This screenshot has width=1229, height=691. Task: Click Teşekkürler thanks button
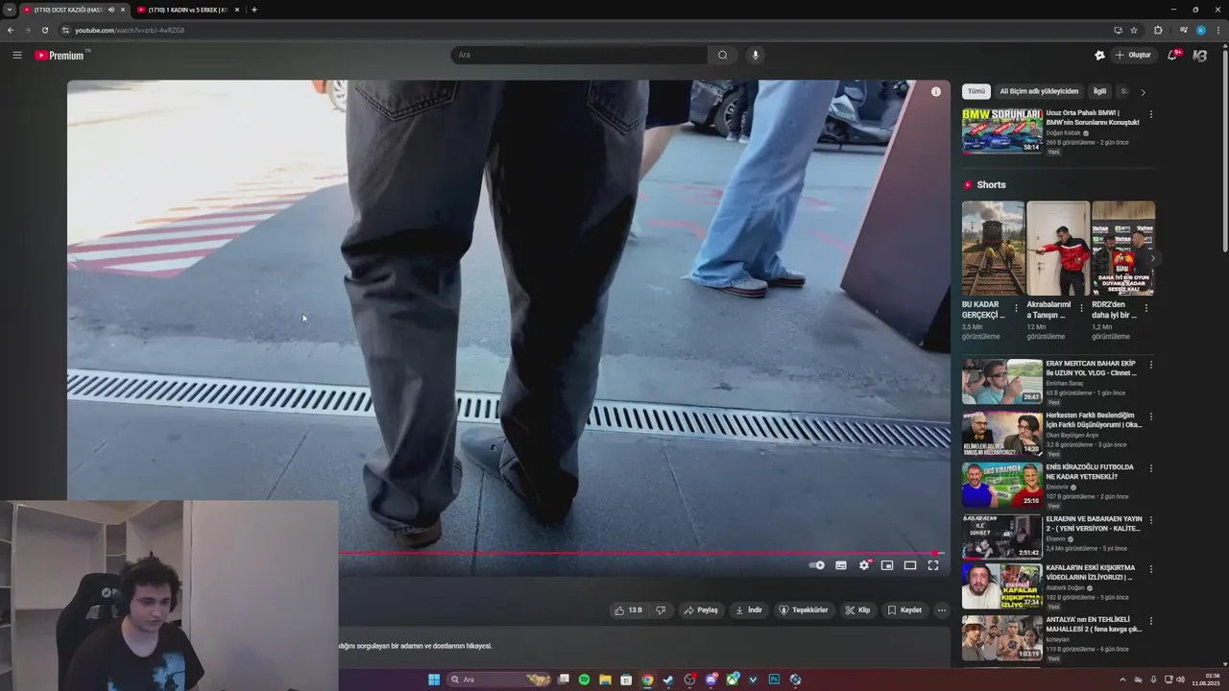tap(804, 610)
